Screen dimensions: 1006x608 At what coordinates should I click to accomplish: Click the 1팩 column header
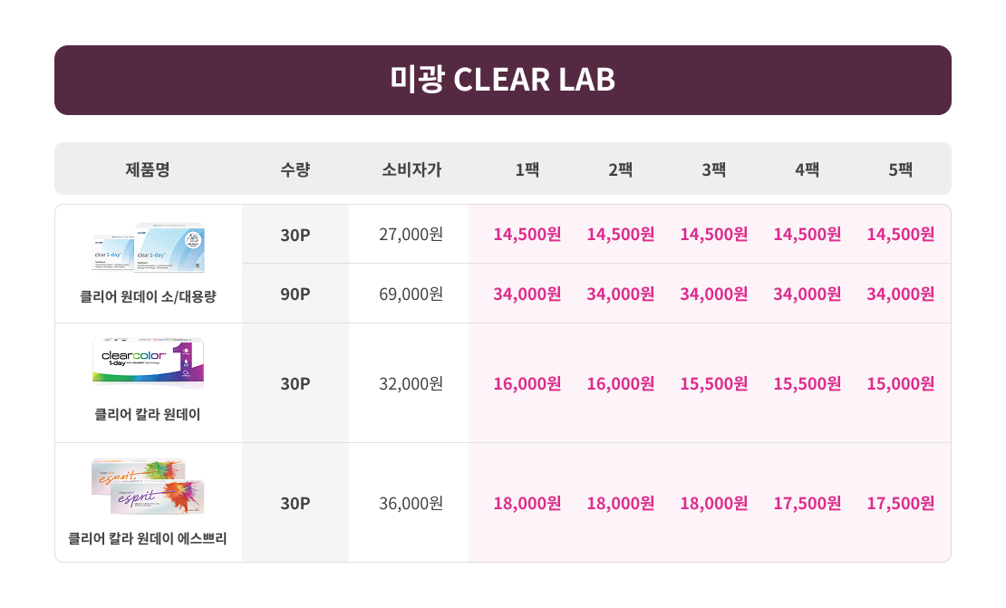pyautogui.click(x=527, y=169)
